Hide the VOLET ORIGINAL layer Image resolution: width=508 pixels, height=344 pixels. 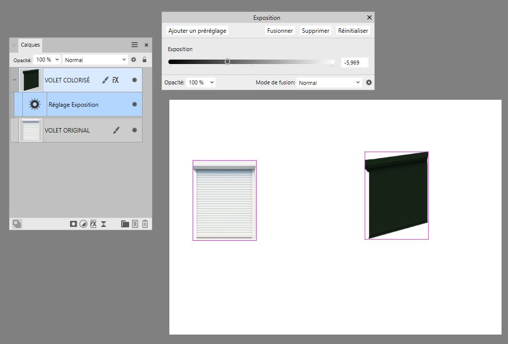(135, 130)
